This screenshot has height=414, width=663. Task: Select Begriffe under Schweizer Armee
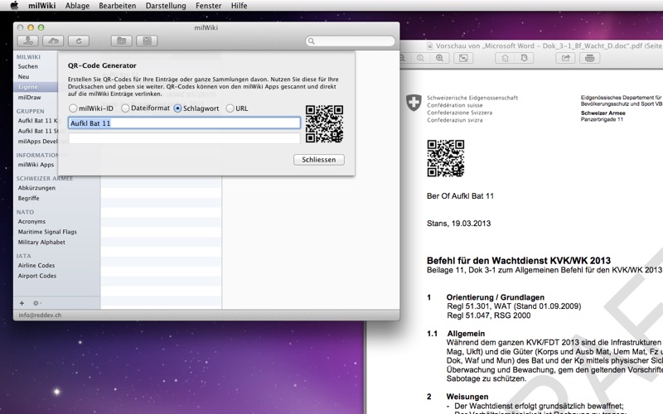coord(28,198)
